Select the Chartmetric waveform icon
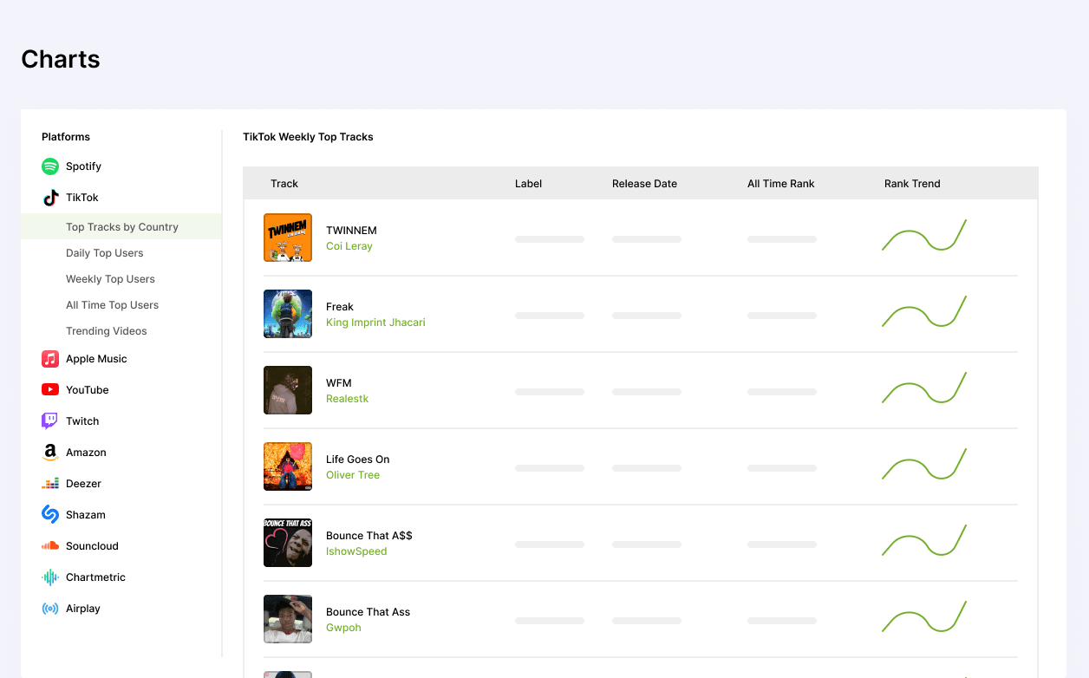1089x678 pixels. 50,577
